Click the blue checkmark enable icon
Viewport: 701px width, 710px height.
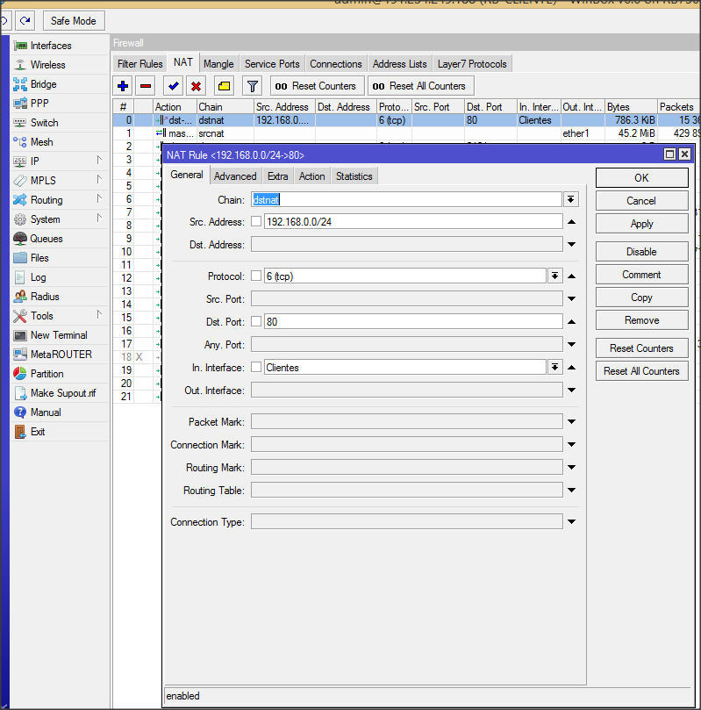pyautogui.click(x=173, y=86)
